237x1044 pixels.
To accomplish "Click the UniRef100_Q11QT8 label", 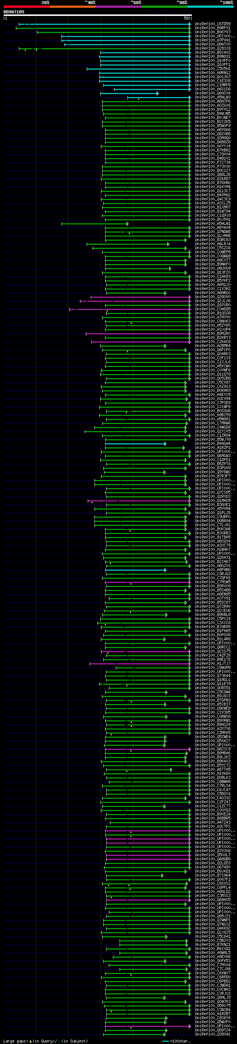I will pyautogui.click(x=213, y=375).
